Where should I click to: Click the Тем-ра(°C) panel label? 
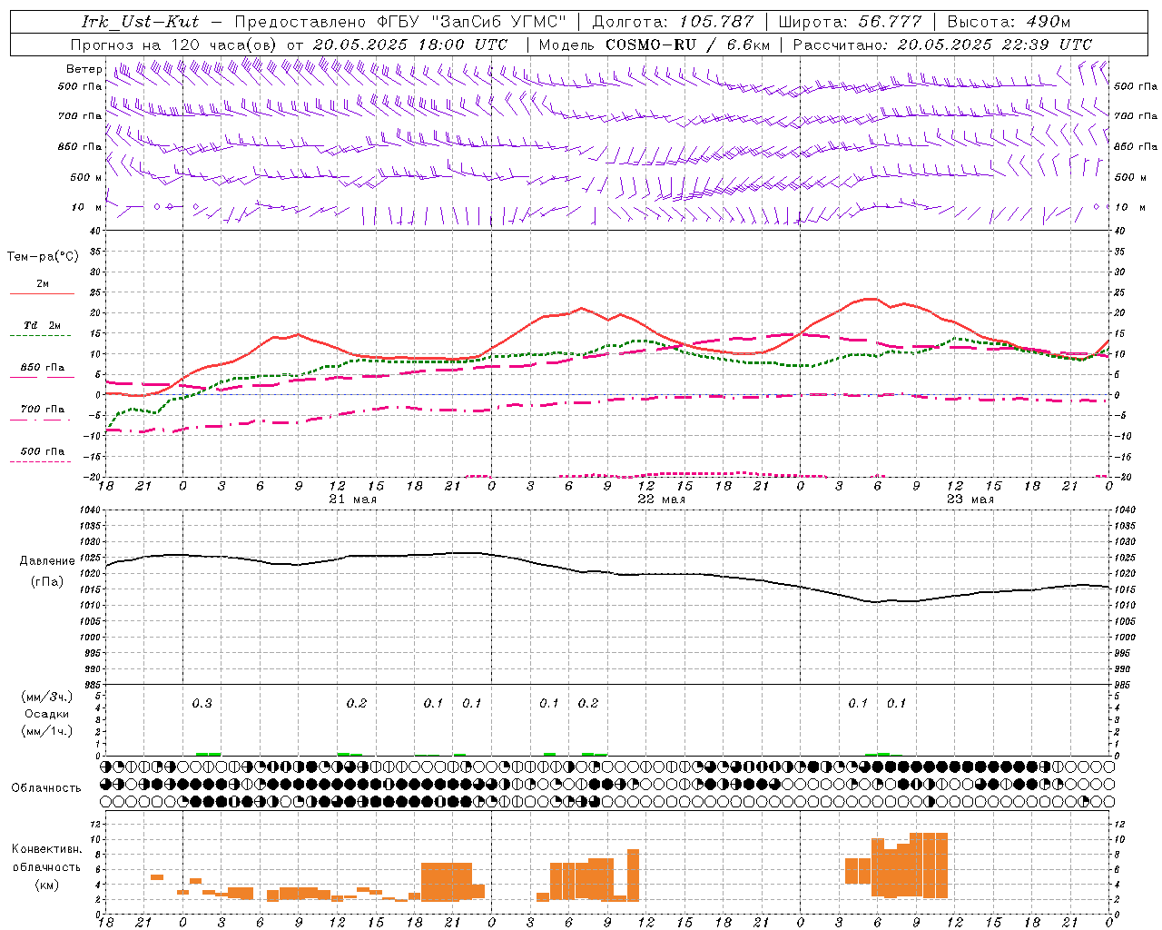pos(43,257)
